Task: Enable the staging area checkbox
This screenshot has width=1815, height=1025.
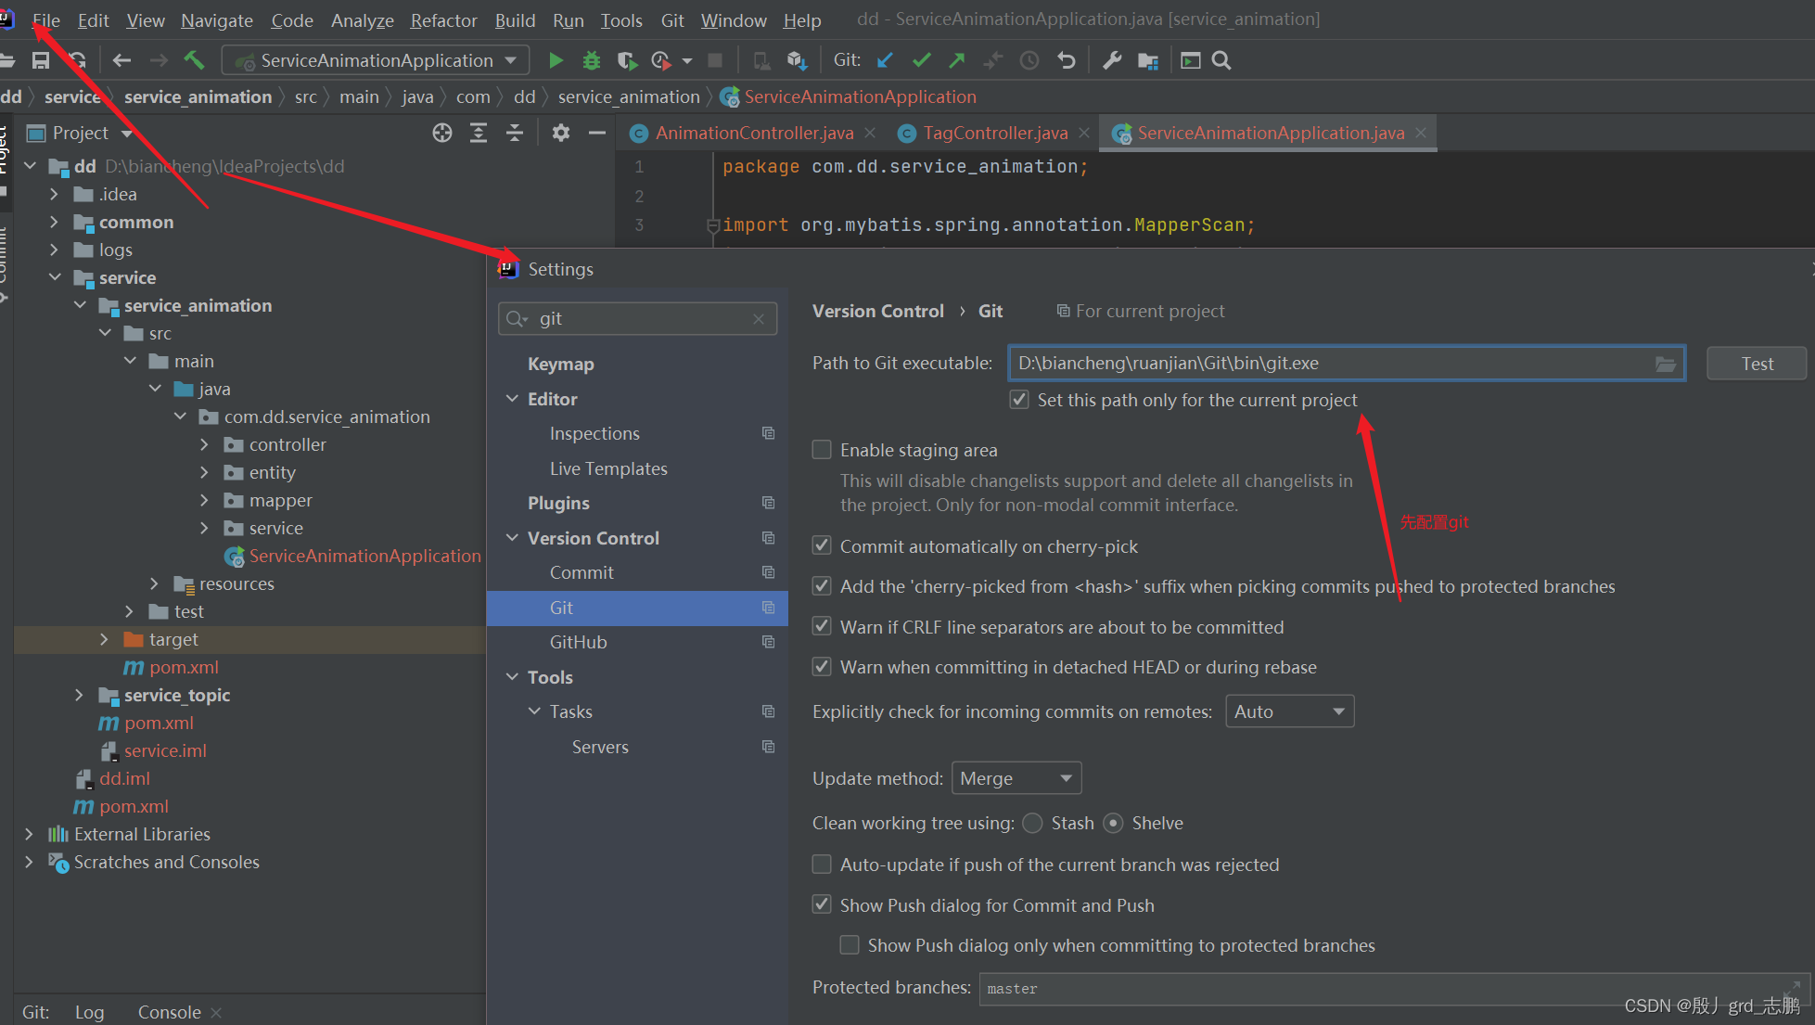Action: [x=822, y=450]
